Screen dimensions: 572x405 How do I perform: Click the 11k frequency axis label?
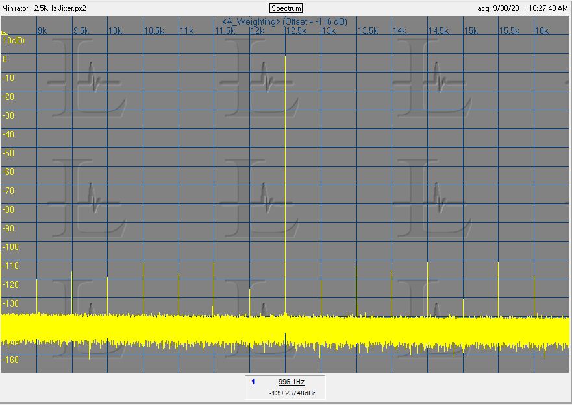point(187,31)
